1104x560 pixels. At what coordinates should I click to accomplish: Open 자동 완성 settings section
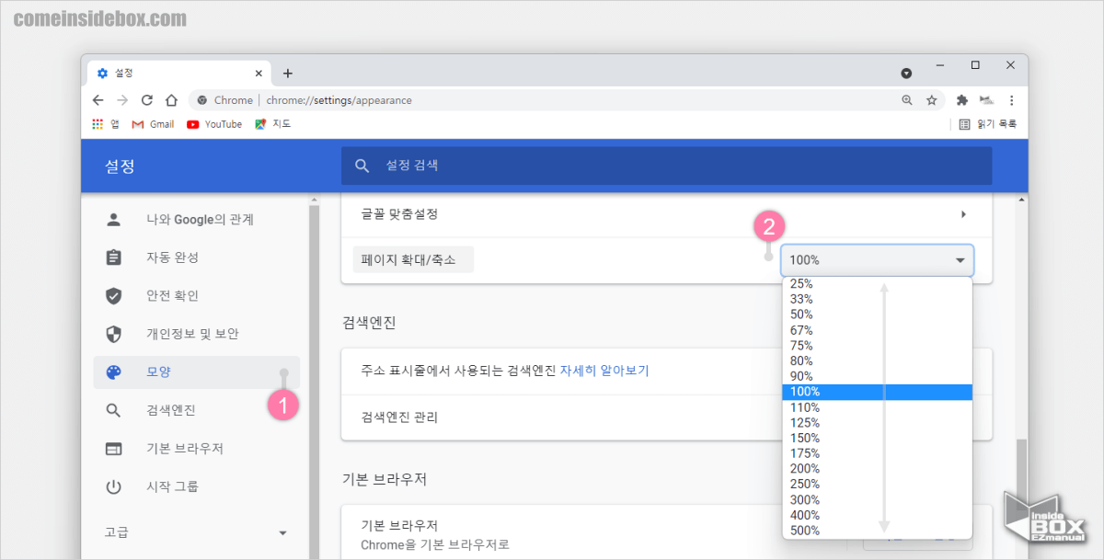pyautogui.click(x=197, y=257)
